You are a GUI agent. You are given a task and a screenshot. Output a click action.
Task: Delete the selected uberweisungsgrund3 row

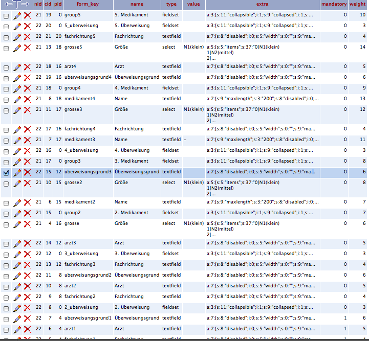point(27,172)
